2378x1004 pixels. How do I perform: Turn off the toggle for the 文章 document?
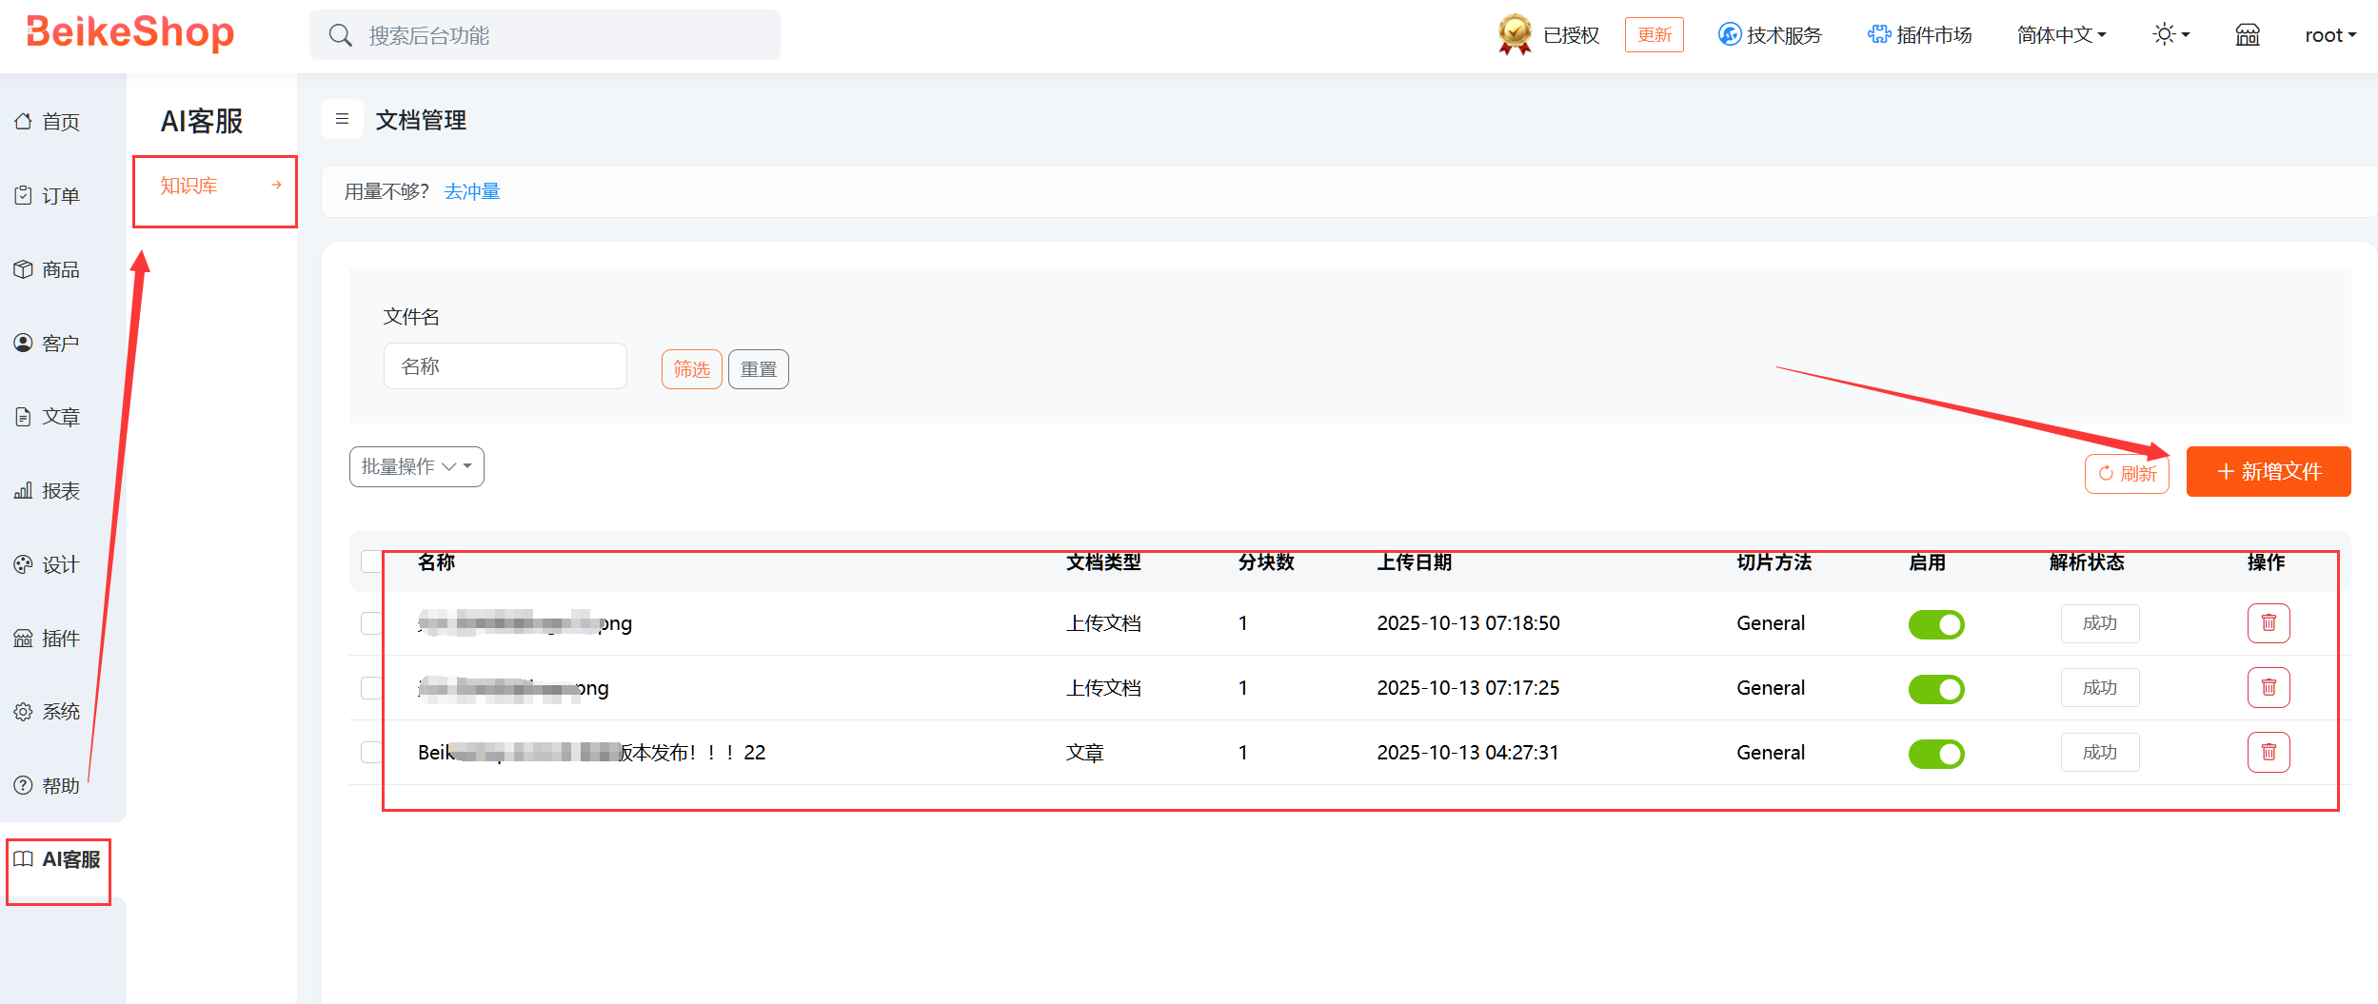pos(1935,754)
